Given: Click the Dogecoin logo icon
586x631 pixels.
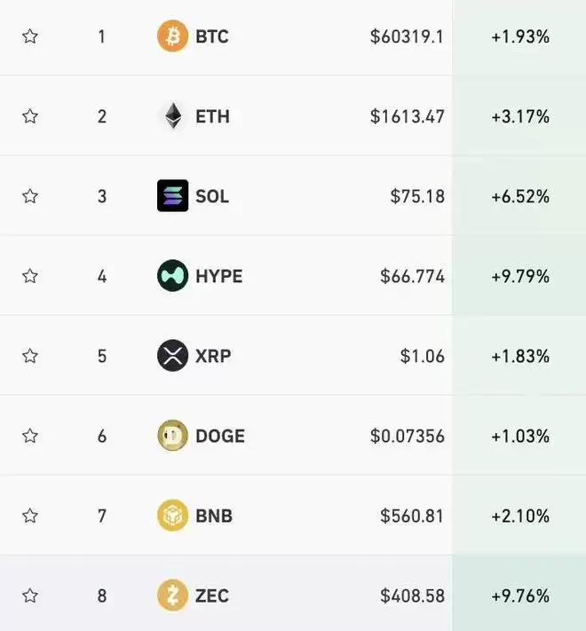Looking at the screenshot, I should point(172,436).
